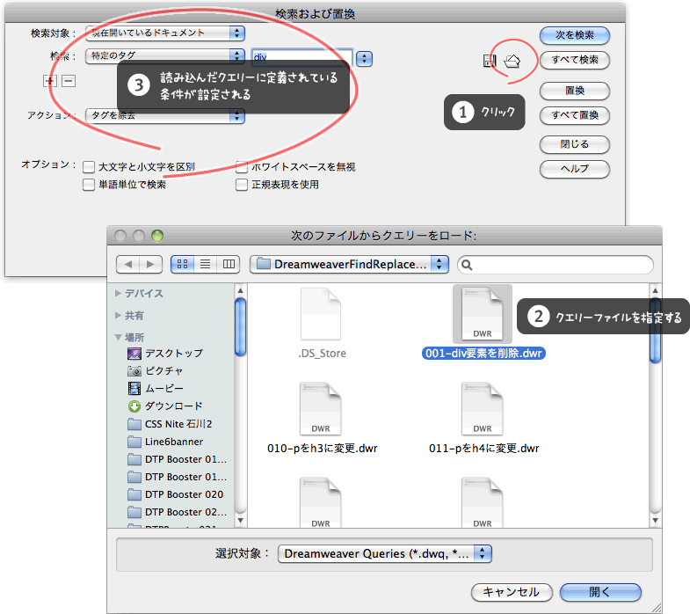690x614 pixels.
Task: Click the 開く button in file dialog
Action: click(x=600, y=592)
